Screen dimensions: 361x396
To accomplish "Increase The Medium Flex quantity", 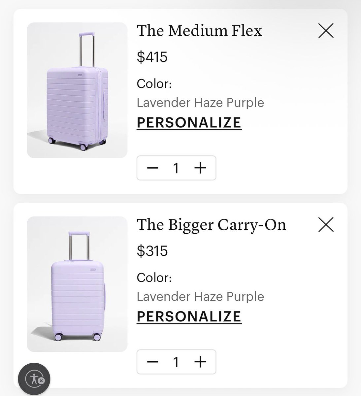I will click(200, 168).
